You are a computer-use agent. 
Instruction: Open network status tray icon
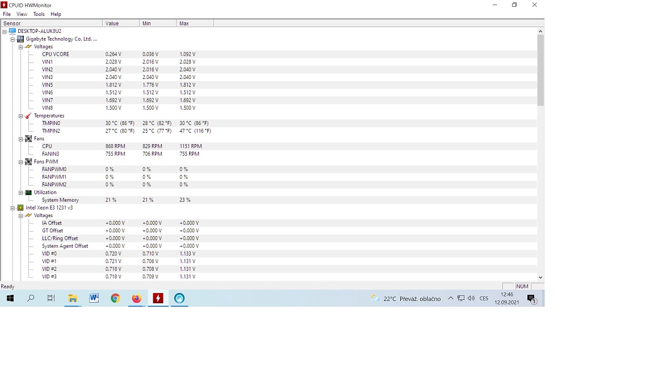click(x=461, y=298)
